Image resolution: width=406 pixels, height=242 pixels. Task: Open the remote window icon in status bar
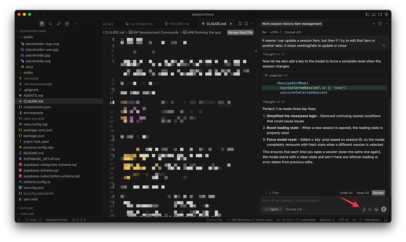[19, 220]
